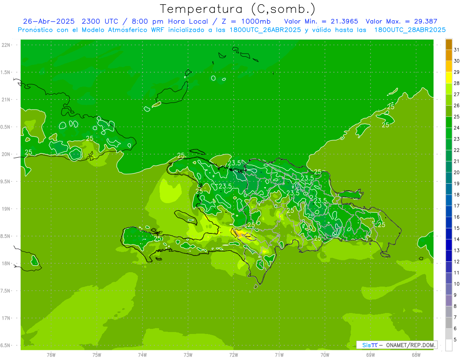This screenshot has width=467, height=360.
Task: Click the '22N' latitude axis label
Action: tap(6, 45)
